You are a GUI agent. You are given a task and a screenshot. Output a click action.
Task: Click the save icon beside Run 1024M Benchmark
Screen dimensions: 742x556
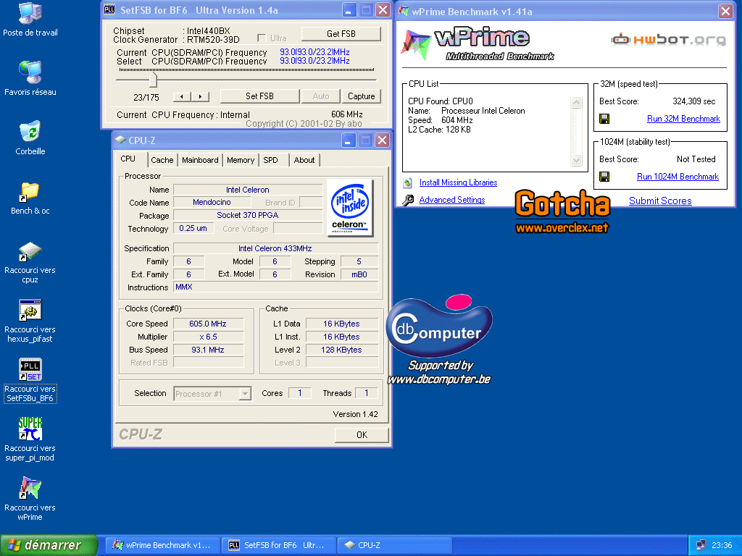[604, 177]
